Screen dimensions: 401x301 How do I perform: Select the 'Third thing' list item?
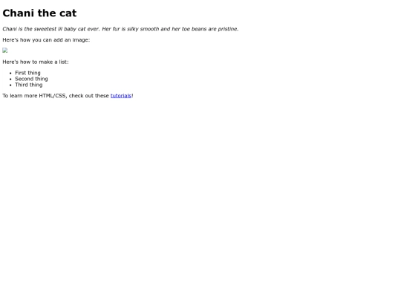click(x=29, y=85)
